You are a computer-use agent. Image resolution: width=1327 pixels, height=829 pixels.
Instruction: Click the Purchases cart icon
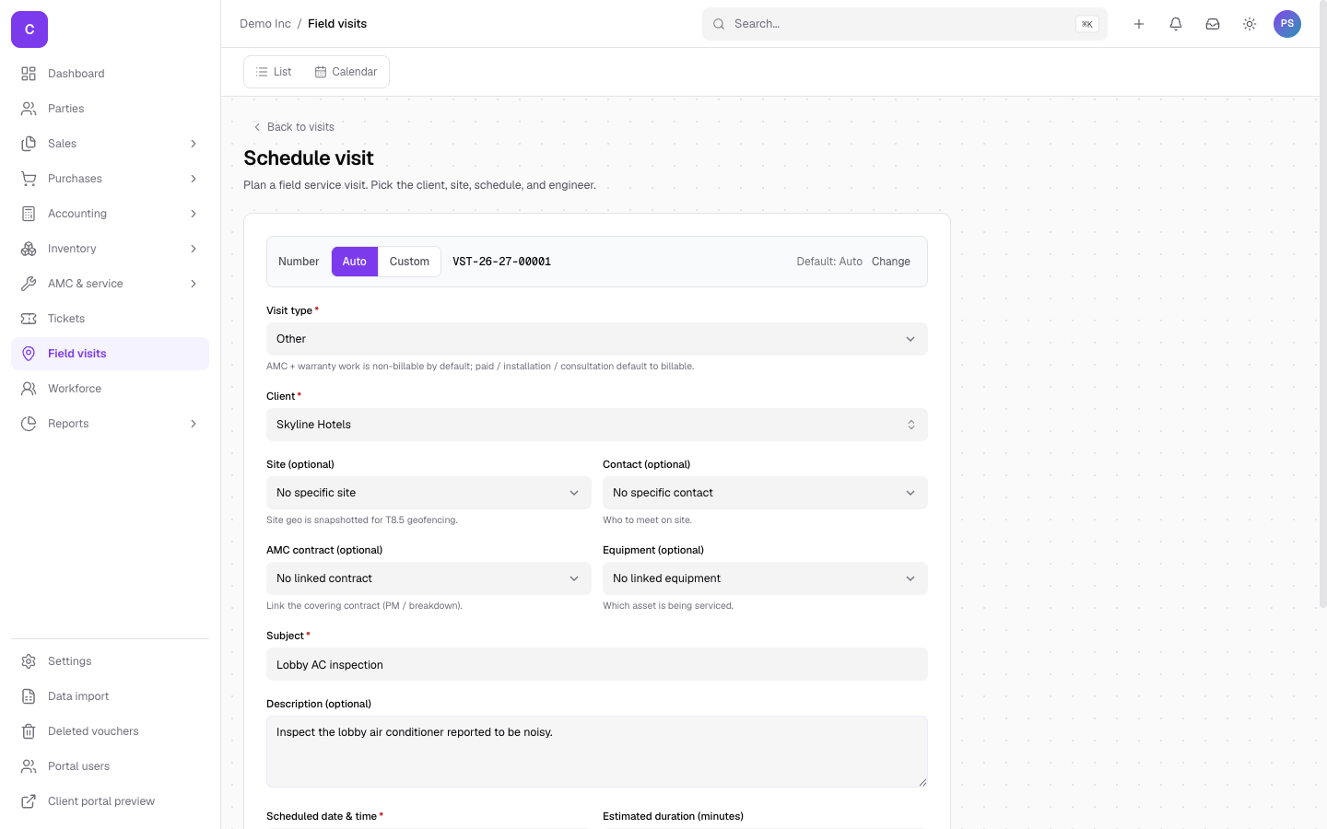[29, 179]
